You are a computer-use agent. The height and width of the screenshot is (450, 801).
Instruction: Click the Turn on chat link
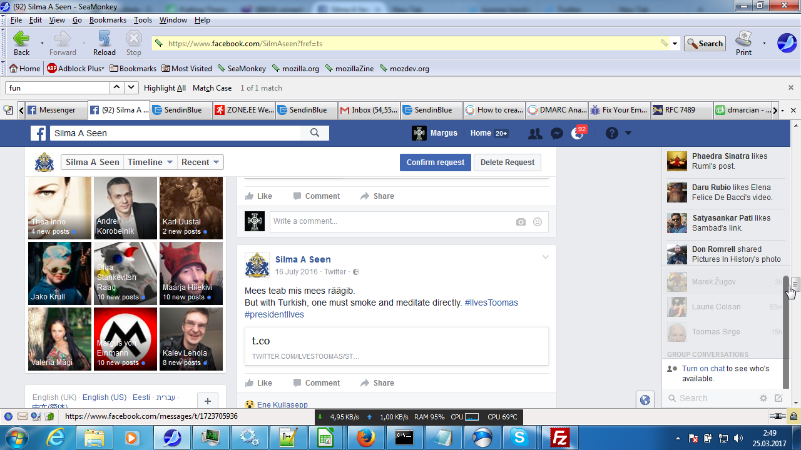(x=704, y=369)
